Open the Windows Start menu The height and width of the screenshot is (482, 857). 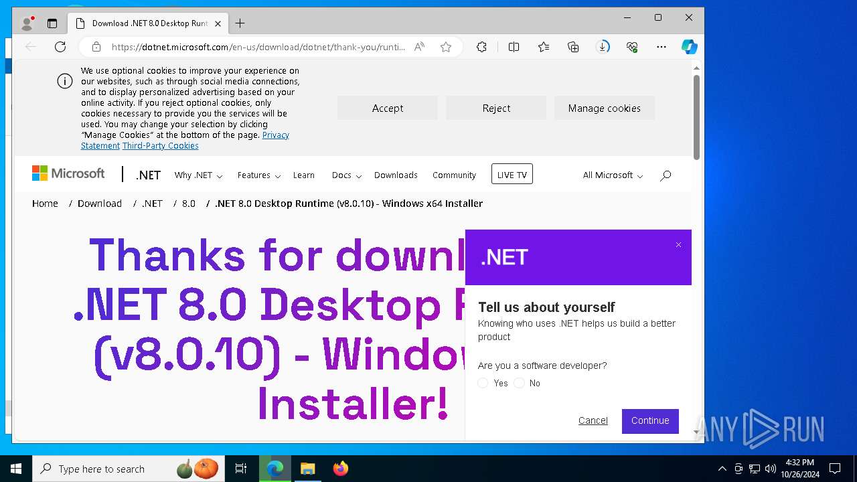[x=16, y=469]
